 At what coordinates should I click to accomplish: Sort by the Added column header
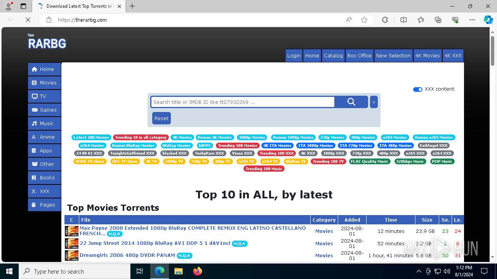[x=352, y=220]
